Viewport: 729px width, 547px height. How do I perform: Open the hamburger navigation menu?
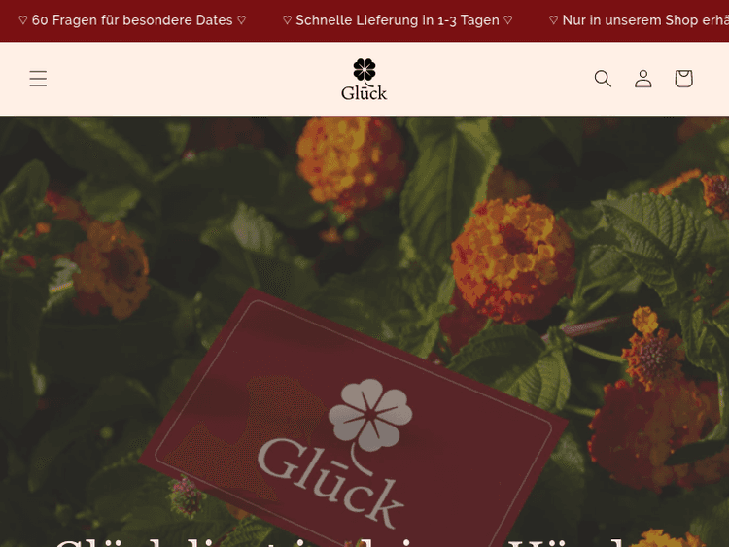click(x=38, y=79)
